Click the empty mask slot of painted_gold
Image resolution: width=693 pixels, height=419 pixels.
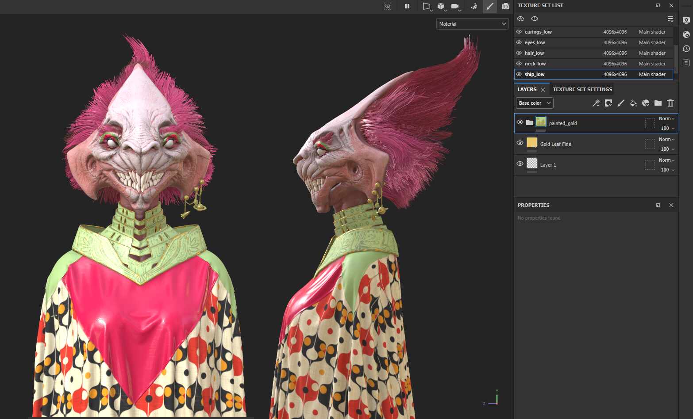[x=650, y=123]
